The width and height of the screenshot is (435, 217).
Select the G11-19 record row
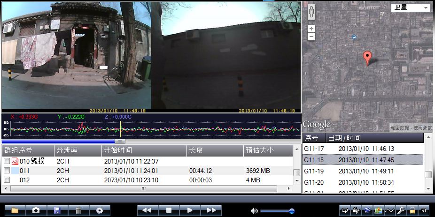pos(362,171)
